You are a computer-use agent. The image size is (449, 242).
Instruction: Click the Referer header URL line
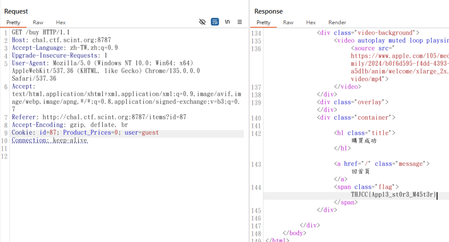(x=99, y=117)
